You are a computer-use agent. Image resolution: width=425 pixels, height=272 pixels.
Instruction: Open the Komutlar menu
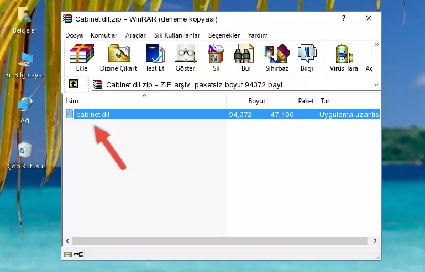[x=104, y=35]
